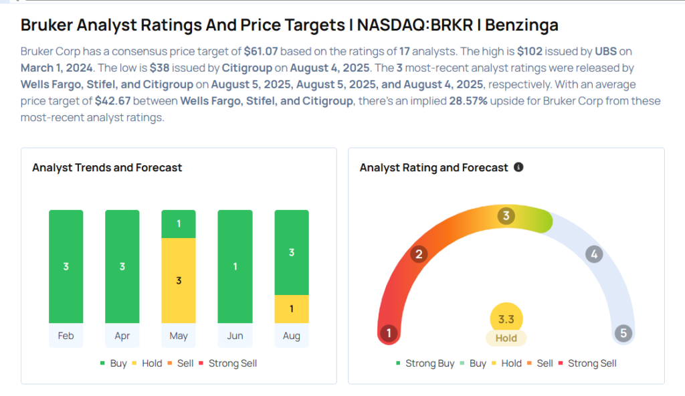Click the info icon beside Analyst Rating and Forecast
The image size is (685, 396).
[x=518, y=167]
